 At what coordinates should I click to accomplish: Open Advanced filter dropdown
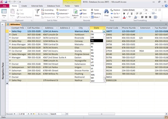point(63,14)
